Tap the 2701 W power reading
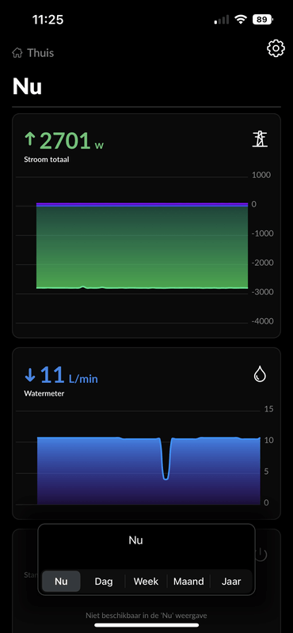293x633 pixels. pyautogui.click(x=71, y=141)
